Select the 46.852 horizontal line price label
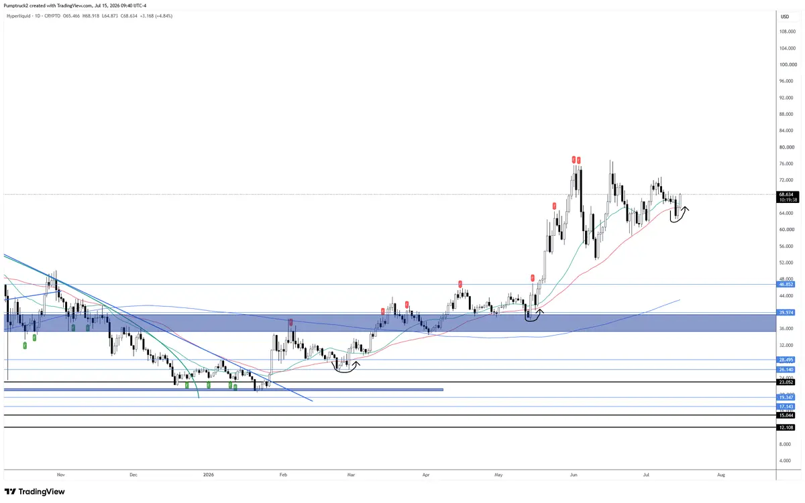This screenshot has width=805, height=503. pos(786,284)
